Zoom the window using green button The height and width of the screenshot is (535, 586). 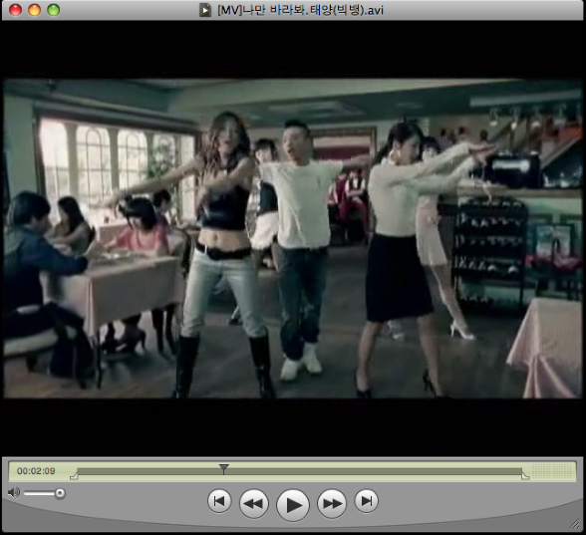(x=54, y=10)
